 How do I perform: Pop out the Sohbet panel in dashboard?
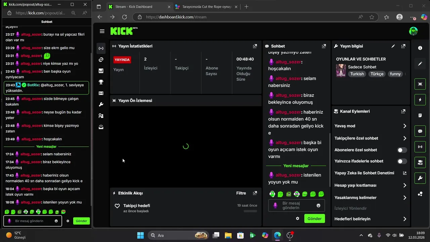point(324,46)
